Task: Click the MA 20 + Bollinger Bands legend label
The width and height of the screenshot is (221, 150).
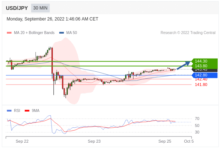Action: 34,33
